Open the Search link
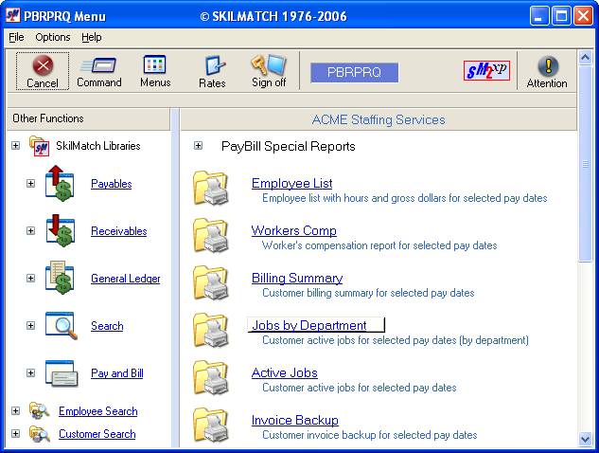599x453 pixels. (x=107, y=326)
